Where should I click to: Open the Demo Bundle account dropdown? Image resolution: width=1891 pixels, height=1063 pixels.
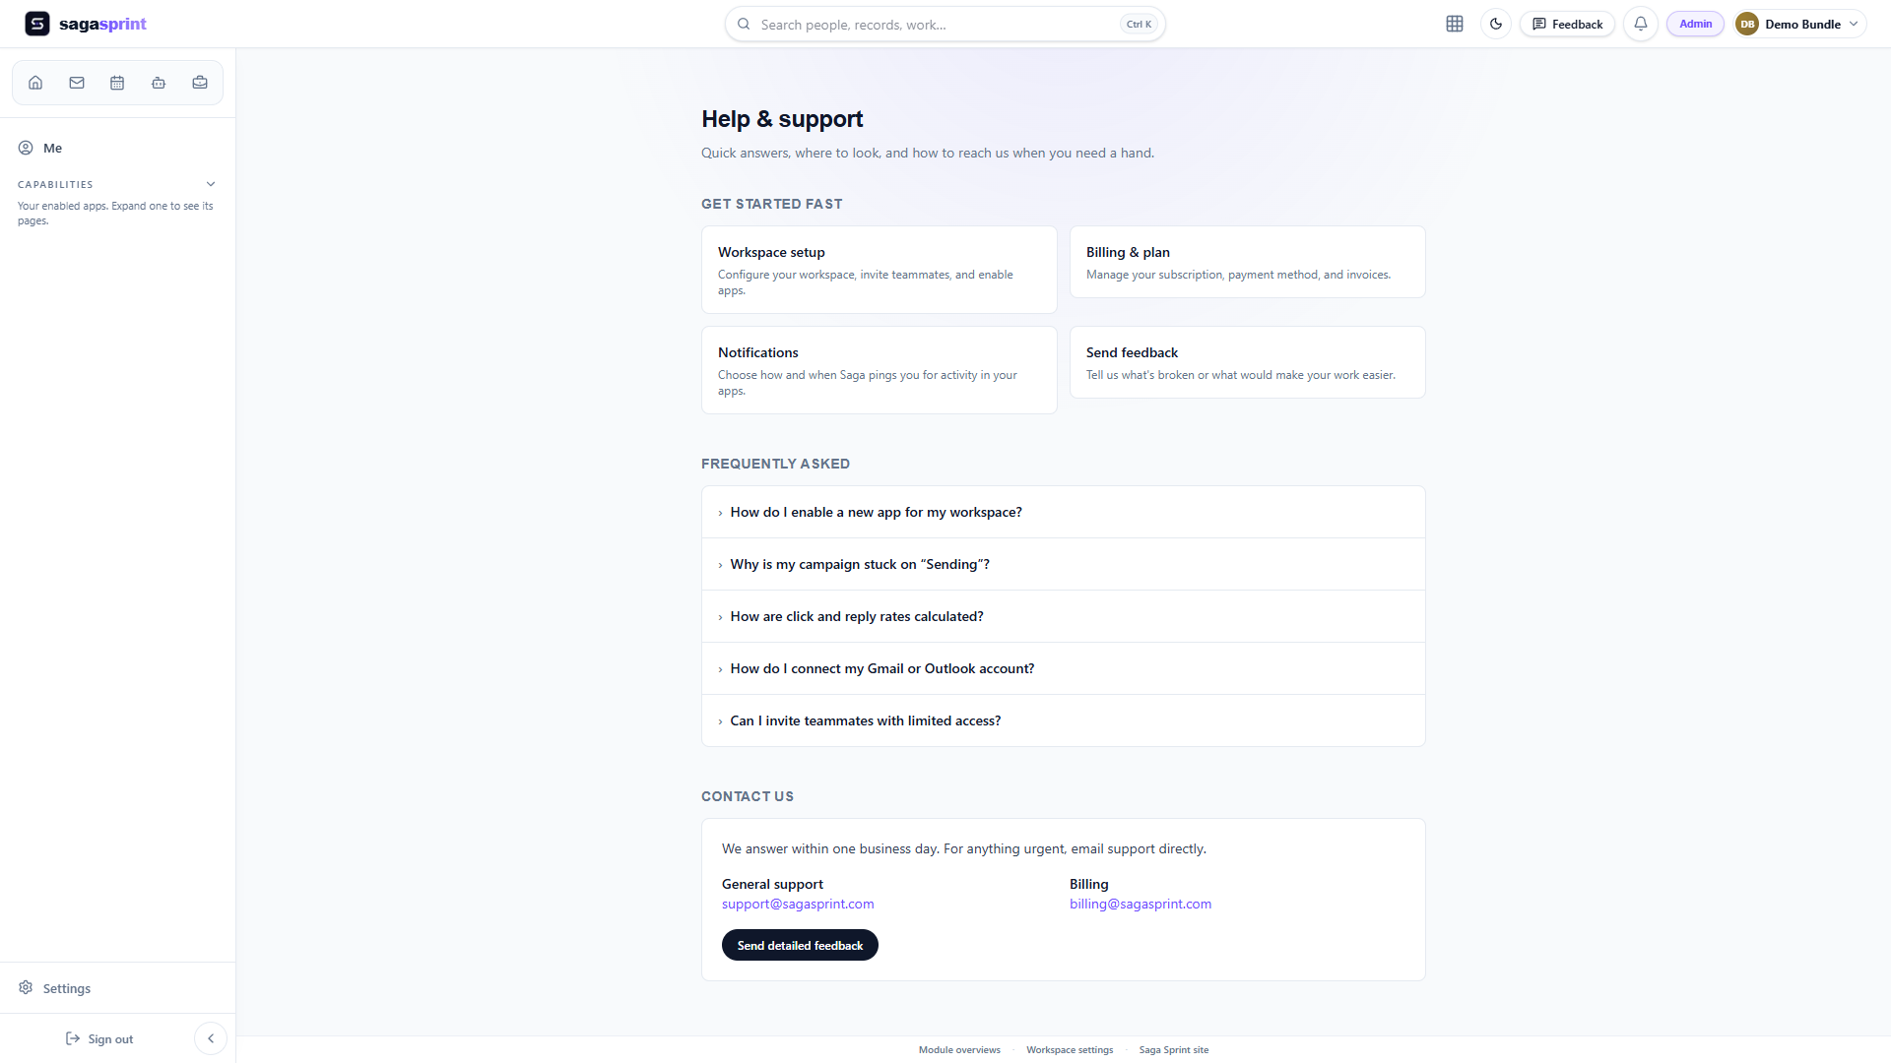point(1799,24)
